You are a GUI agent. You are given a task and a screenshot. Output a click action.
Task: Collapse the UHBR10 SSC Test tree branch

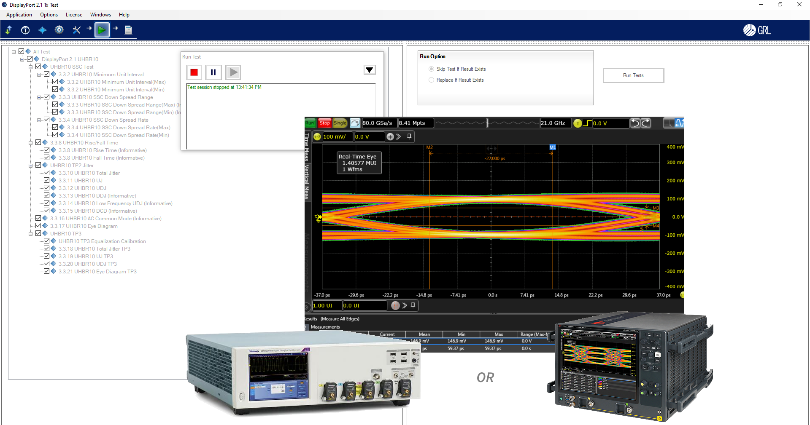click(x=31, y=67)
